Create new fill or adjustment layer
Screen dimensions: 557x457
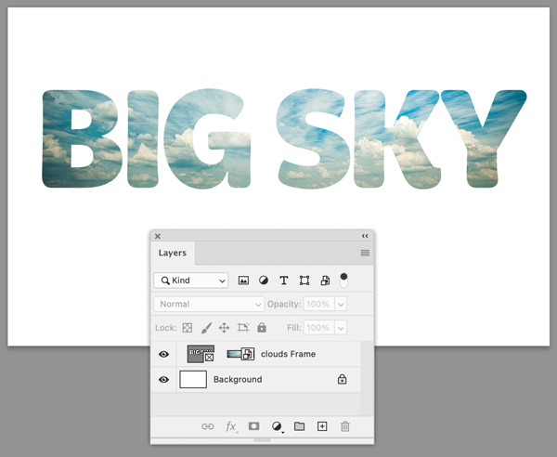point(277,426)
